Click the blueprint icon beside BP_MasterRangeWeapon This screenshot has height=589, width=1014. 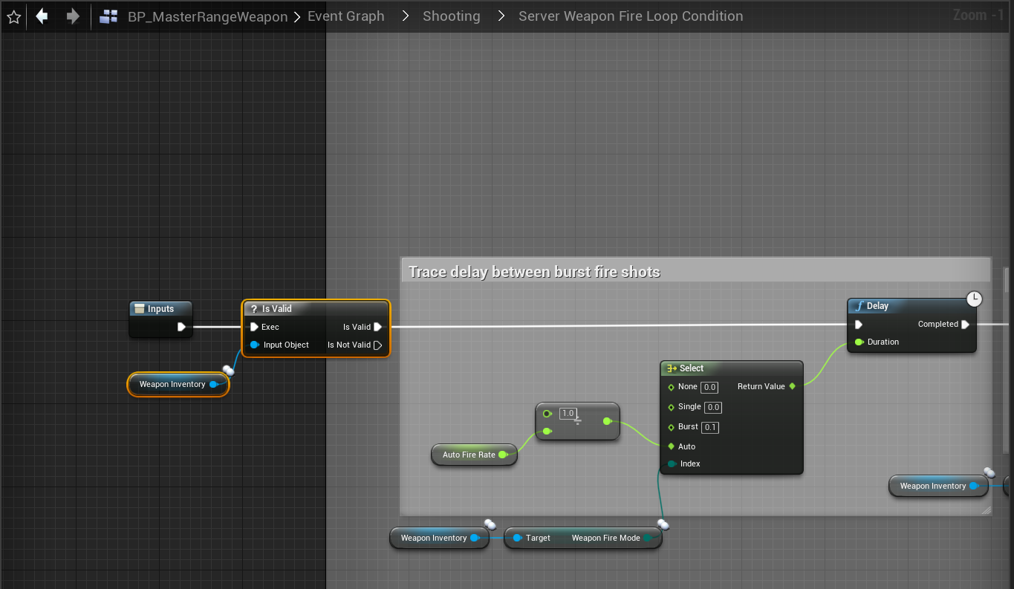coord(108,16)
